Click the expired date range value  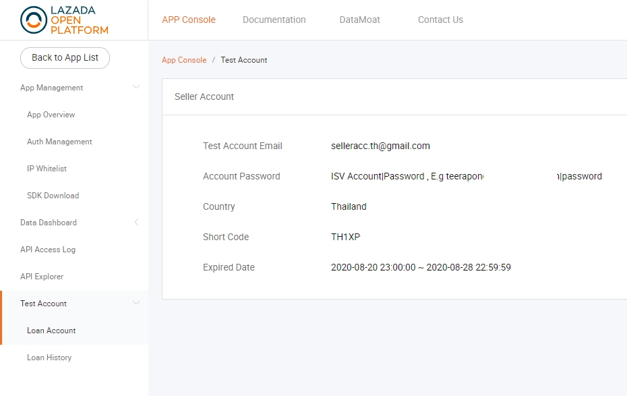pos(421,267)
